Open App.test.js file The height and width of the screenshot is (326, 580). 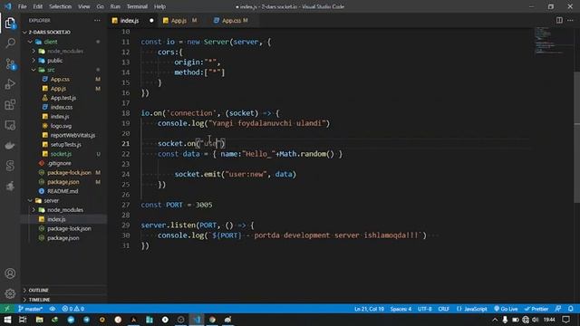coord(63,98)
